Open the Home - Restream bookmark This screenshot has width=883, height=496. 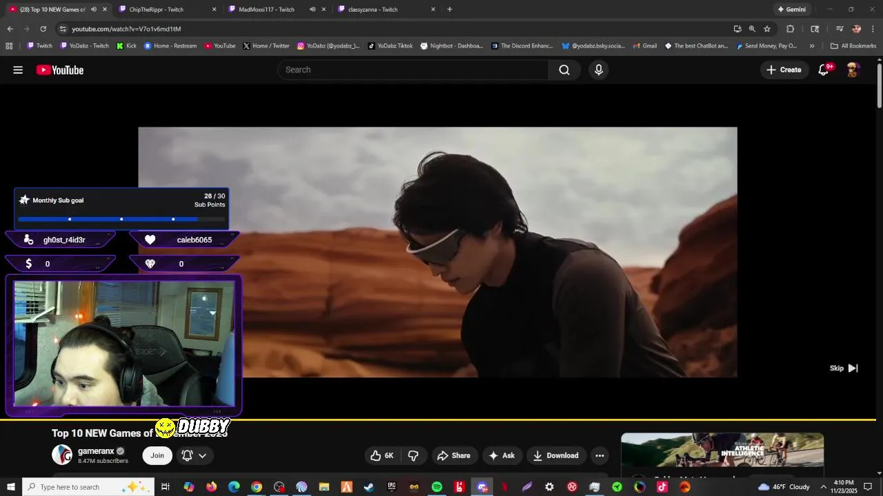[170, 46]
